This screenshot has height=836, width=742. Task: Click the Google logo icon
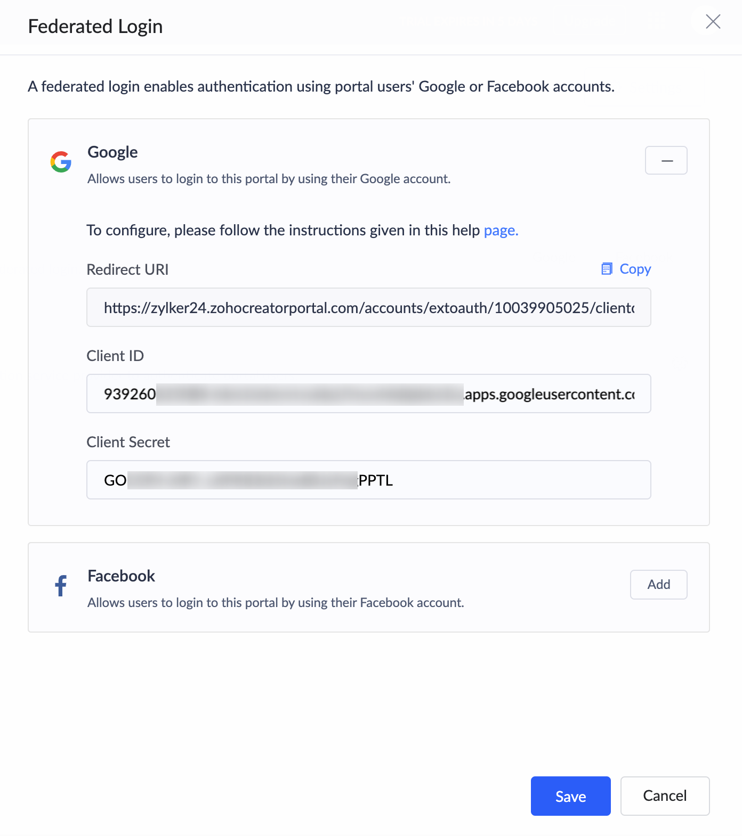61,161
